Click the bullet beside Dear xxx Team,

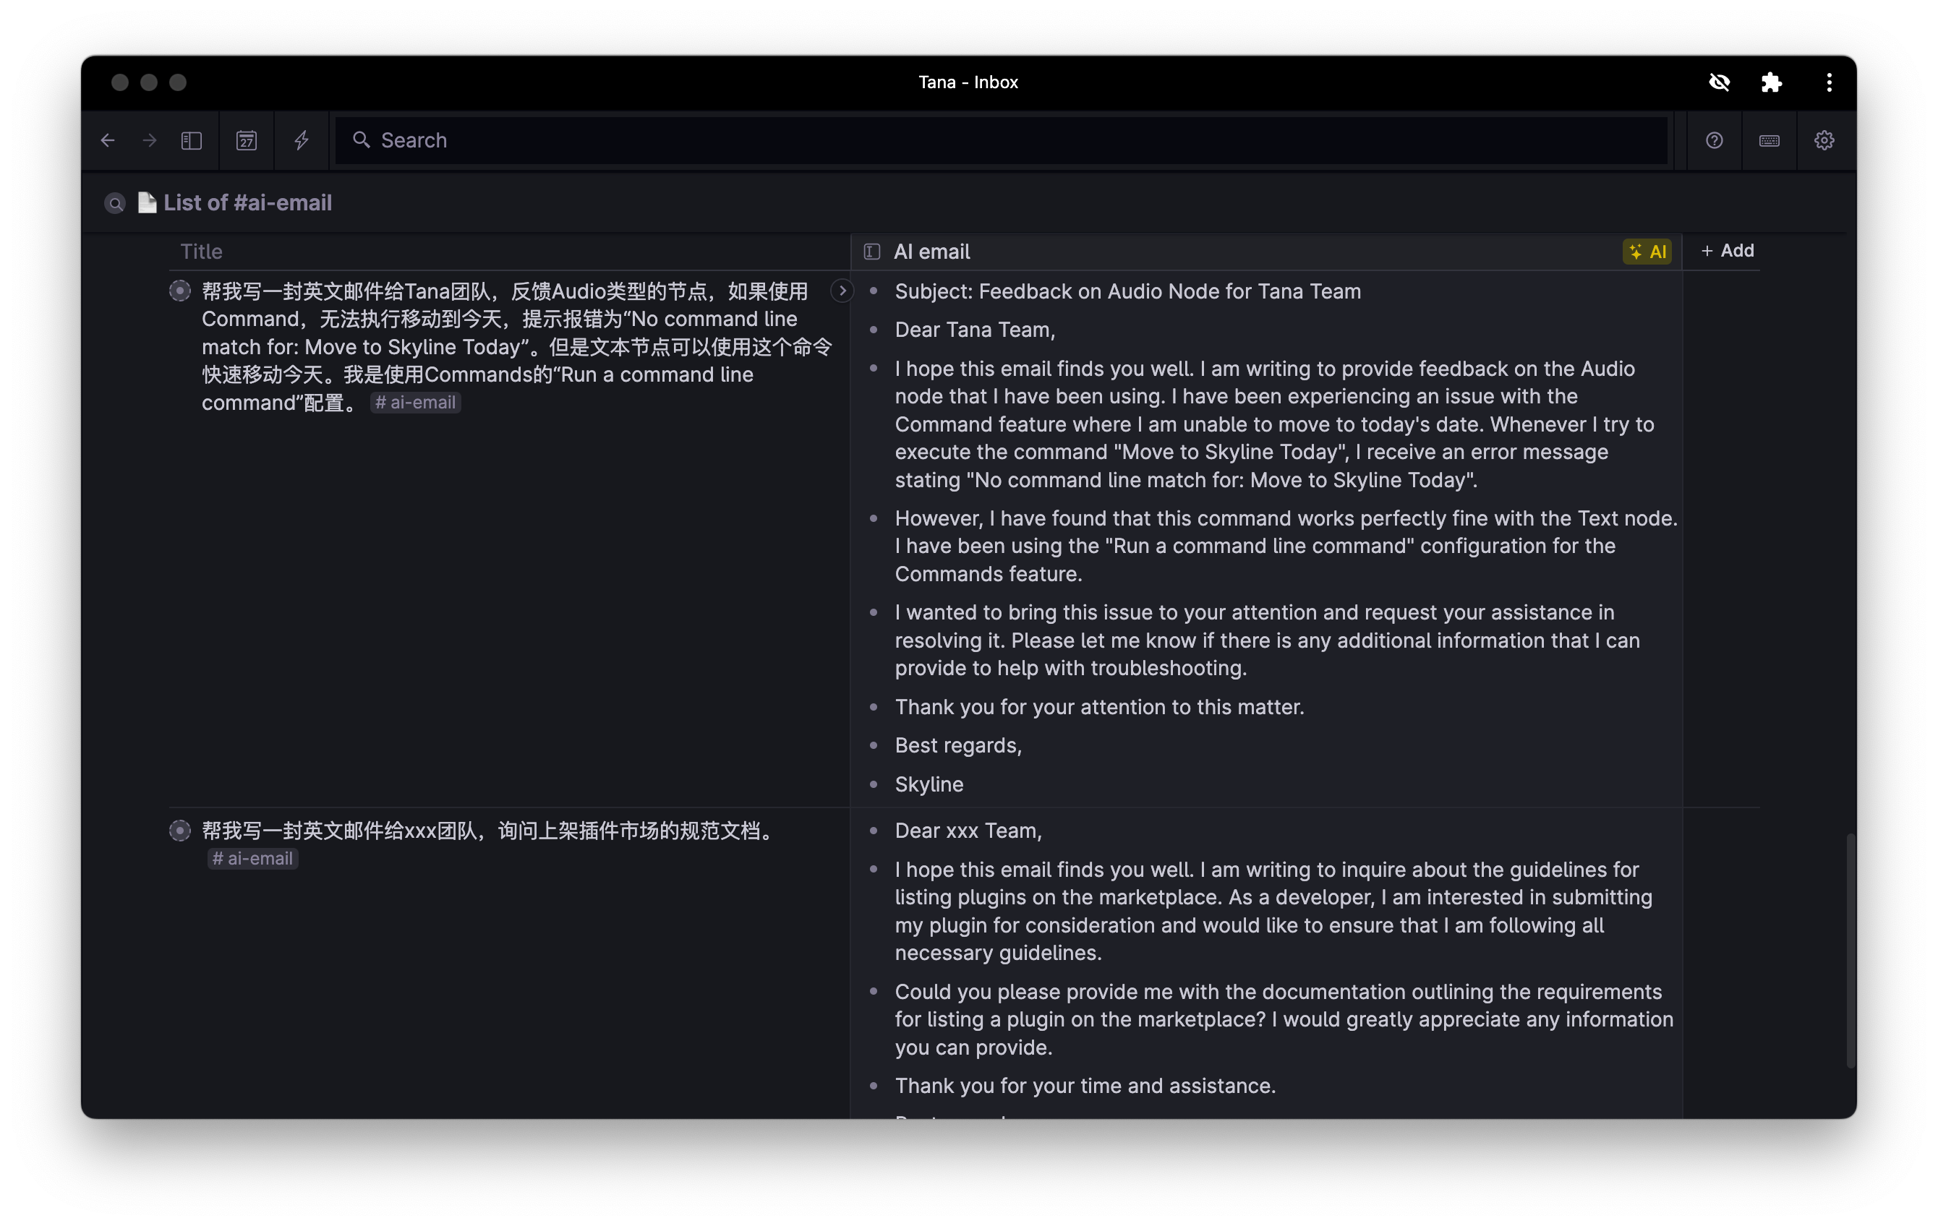coord(874,830)
